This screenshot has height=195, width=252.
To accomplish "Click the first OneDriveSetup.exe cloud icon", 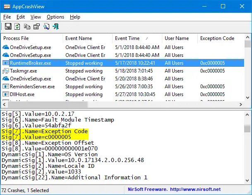I will coord(6,47).
